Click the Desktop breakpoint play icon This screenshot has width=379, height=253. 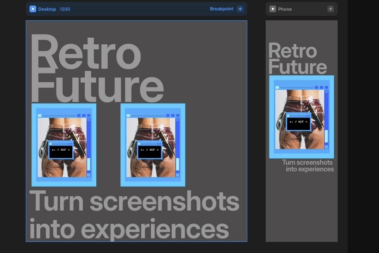point(32,8)
